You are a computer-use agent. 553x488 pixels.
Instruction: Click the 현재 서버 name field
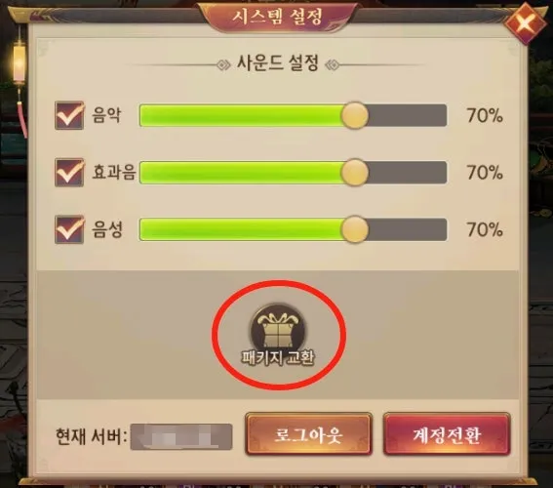click(x=181, y=437)
